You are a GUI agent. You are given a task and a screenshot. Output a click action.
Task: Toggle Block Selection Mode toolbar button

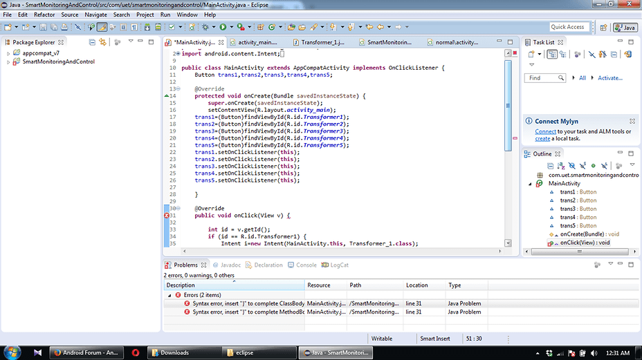coord(123,27)
